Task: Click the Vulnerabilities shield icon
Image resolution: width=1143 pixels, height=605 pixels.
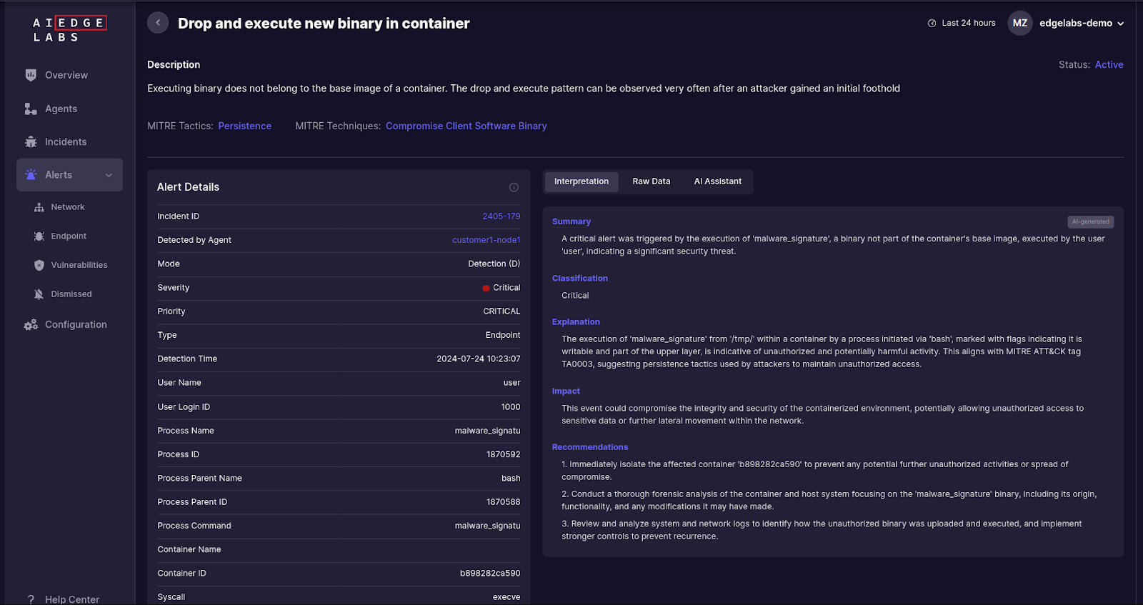Action: tap(39, 265)
